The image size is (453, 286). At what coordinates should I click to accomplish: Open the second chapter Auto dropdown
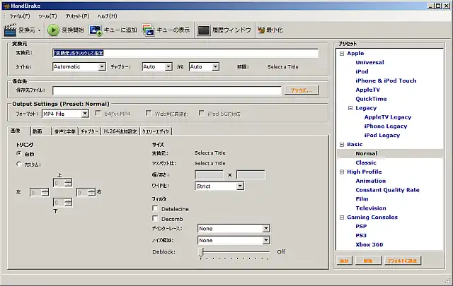pyautogui.click(x=204, y=67)
